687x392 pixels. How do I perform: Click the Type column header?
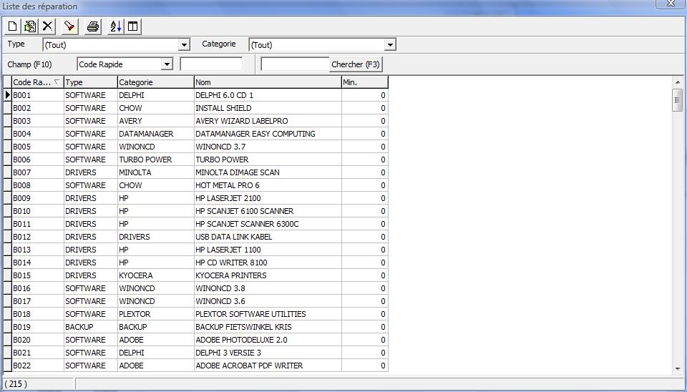point(91,82)
